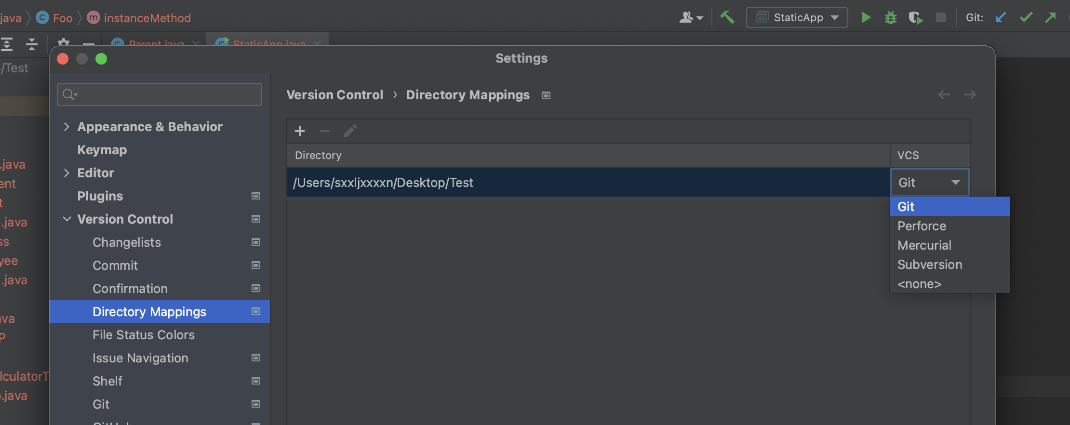Choose Git from the VCS list
The width and height of the screenshot is (1070, 425).
950,207
